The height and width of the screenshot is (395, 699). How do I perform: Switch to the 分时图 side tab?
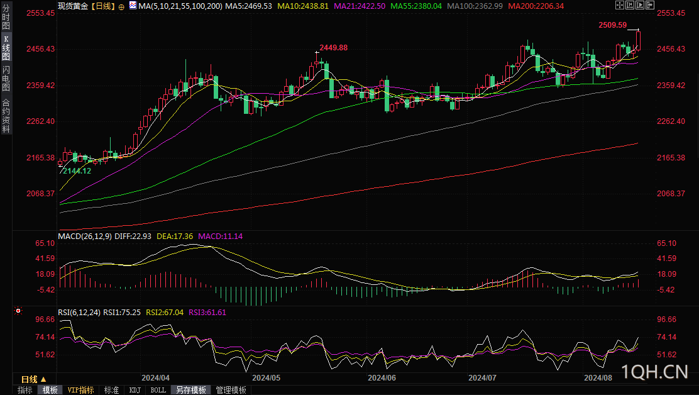coord(6,16)
